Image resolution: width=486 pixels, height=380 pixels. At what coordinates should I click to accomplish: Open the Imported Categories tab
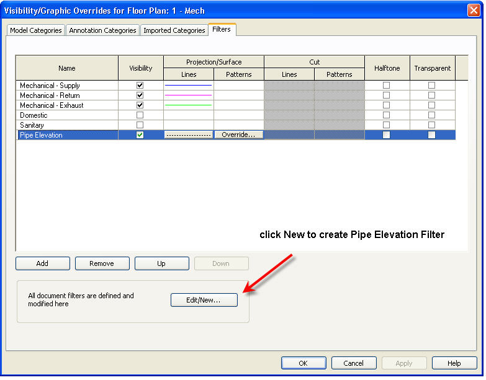(174, 30)
